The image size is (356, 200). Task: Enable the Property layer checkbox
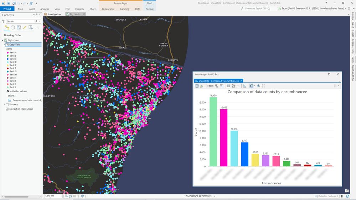click(7, 105)
